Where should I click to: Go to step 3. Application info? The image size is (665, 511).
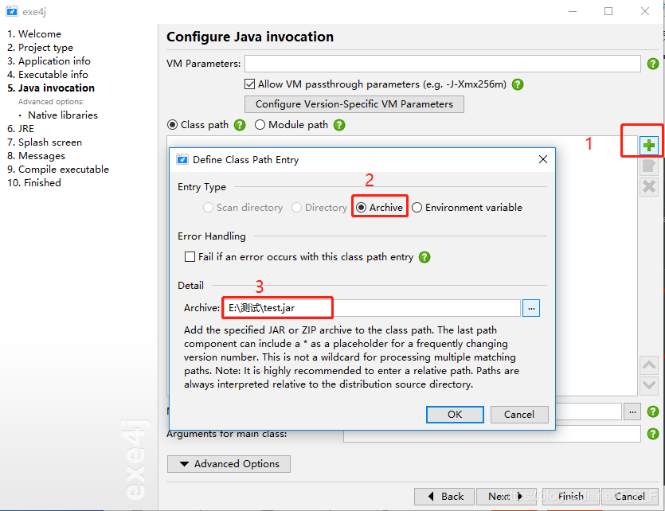click(49, 61)
